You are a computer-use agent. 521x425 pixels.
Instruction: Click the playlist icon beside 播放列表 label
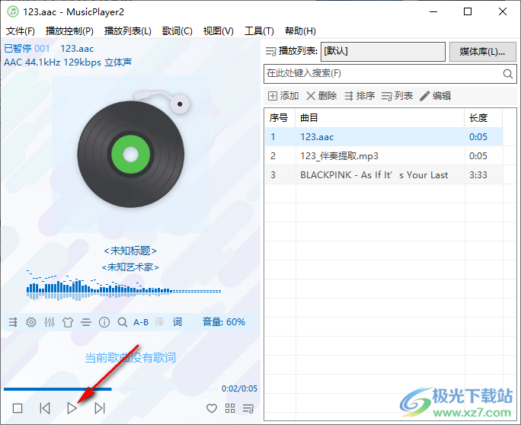pos(271,51)
